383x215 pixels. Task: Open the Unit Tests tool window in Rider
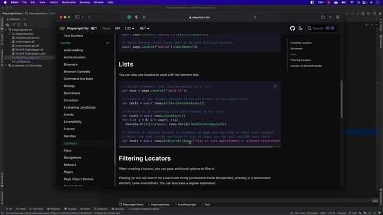(x=36, y=209)
